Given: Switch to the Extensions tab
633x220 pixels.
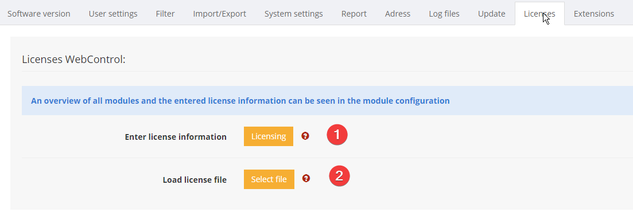Looking at the screenshot, I should pyautogui.click(x=594, y=14).
